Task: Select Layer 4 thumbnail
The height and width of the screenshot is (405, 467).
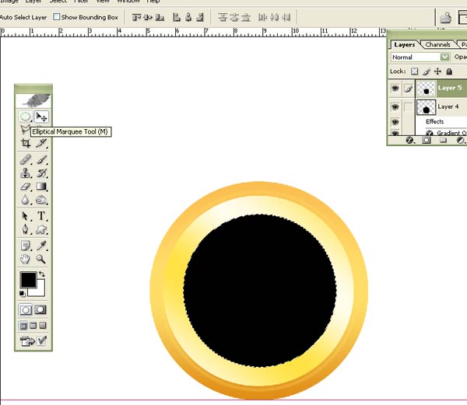Action: (x=426, y=107)
